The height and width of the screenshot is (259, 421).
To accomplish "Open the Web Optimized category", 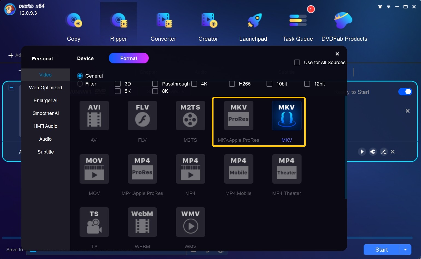I will click(x=45, y=87).
